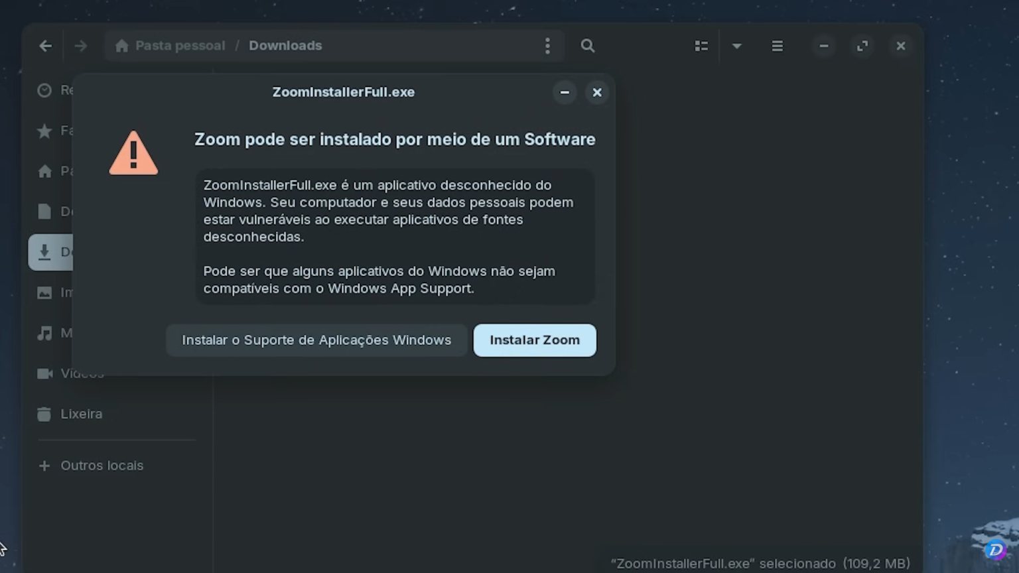
Task: Open the Vídeos sidebar icon
Action: click(44, 373)
